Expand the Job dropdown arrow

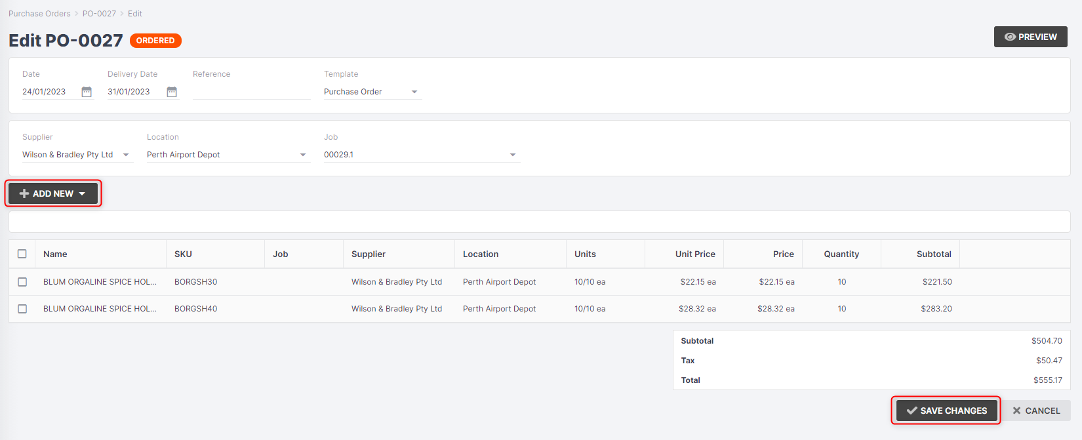(x=513, y=155)
